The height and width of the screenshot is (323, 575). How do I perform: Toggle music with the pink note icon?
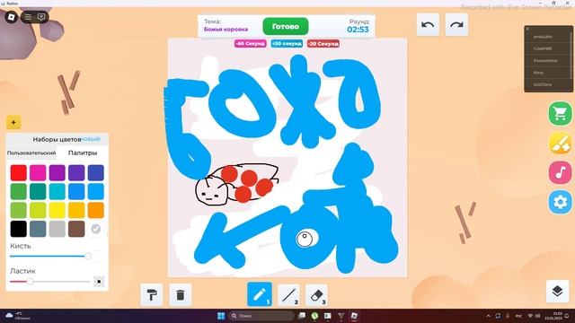tap(560, 172)
